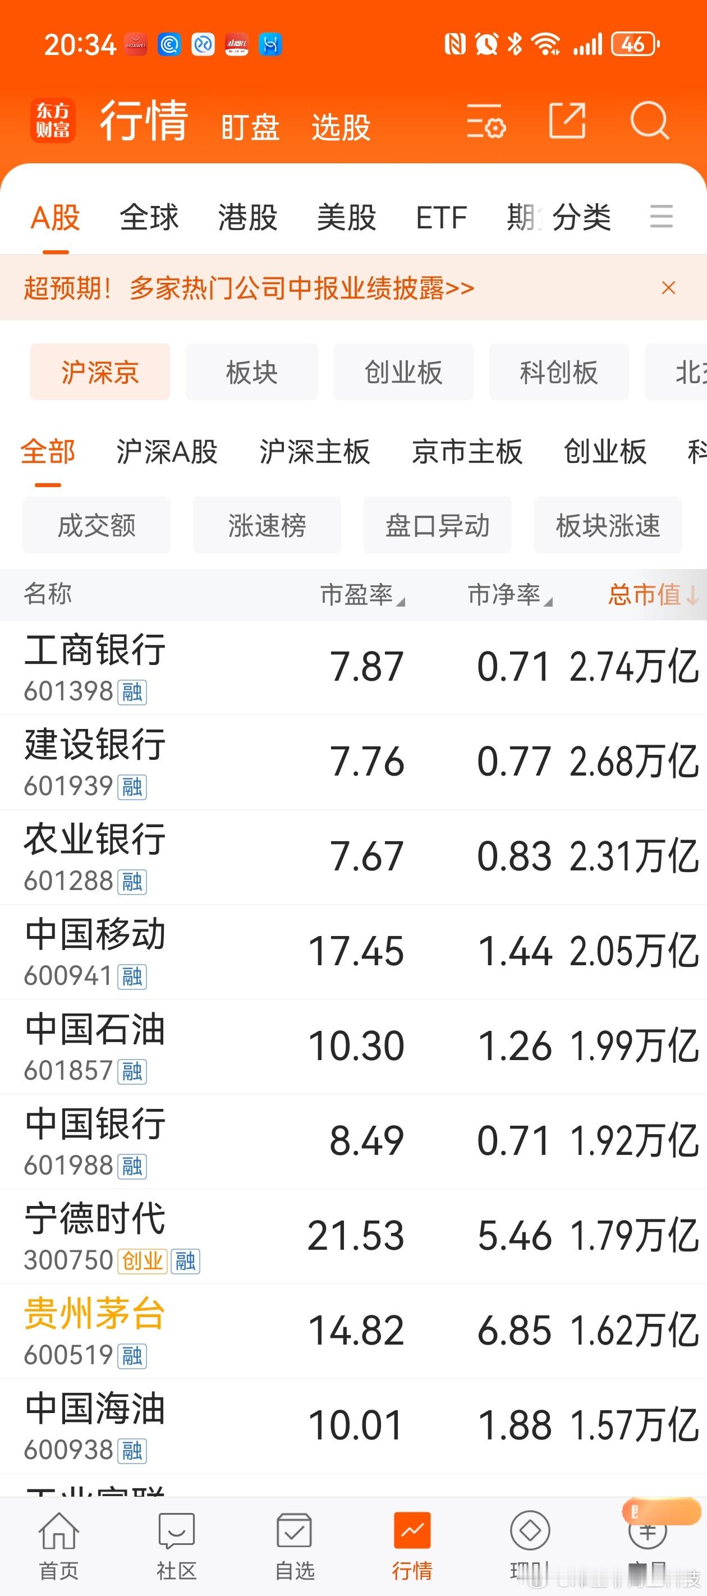Image resolution: width=707 pixels, height=1596 pixels.
Task: Tap the Bluetooth status icon
Action: click(x=515, y=44)
